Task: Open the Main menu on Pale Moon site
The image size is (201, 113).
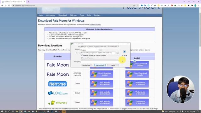Action: [41, 15]
